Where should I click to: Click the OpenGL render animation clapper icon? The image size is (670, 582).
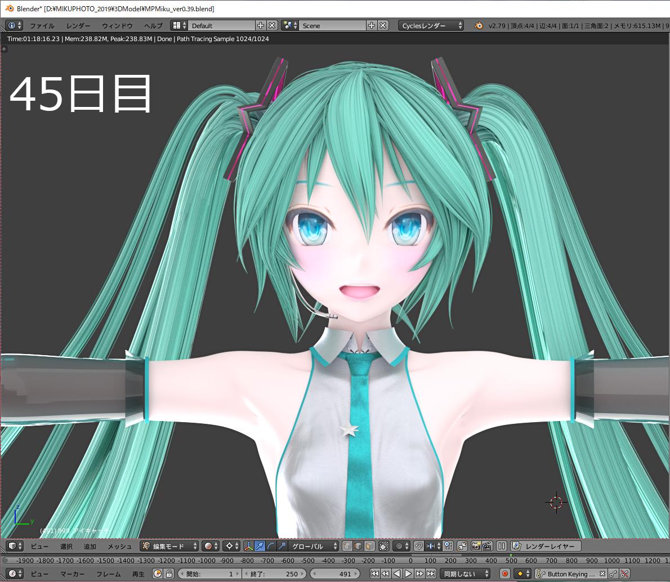coord(487,546)
